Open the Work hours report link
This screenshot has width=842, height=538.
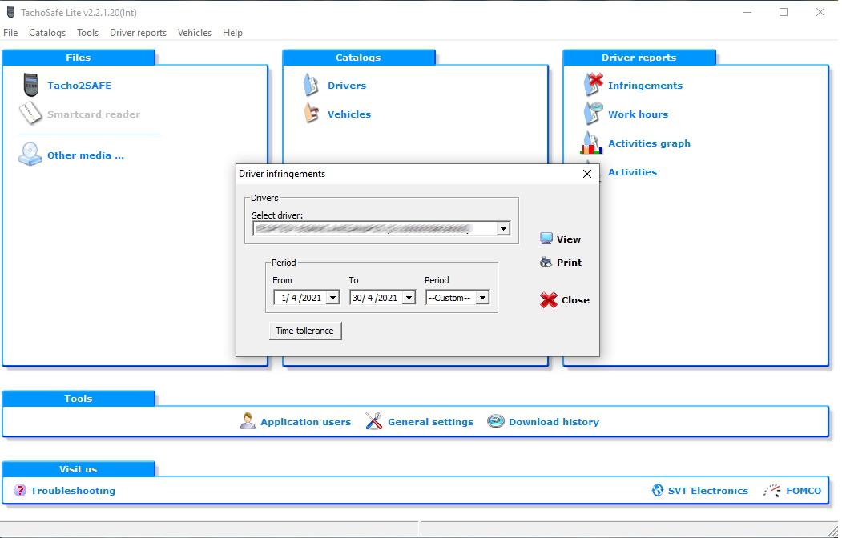pos(638,114)
